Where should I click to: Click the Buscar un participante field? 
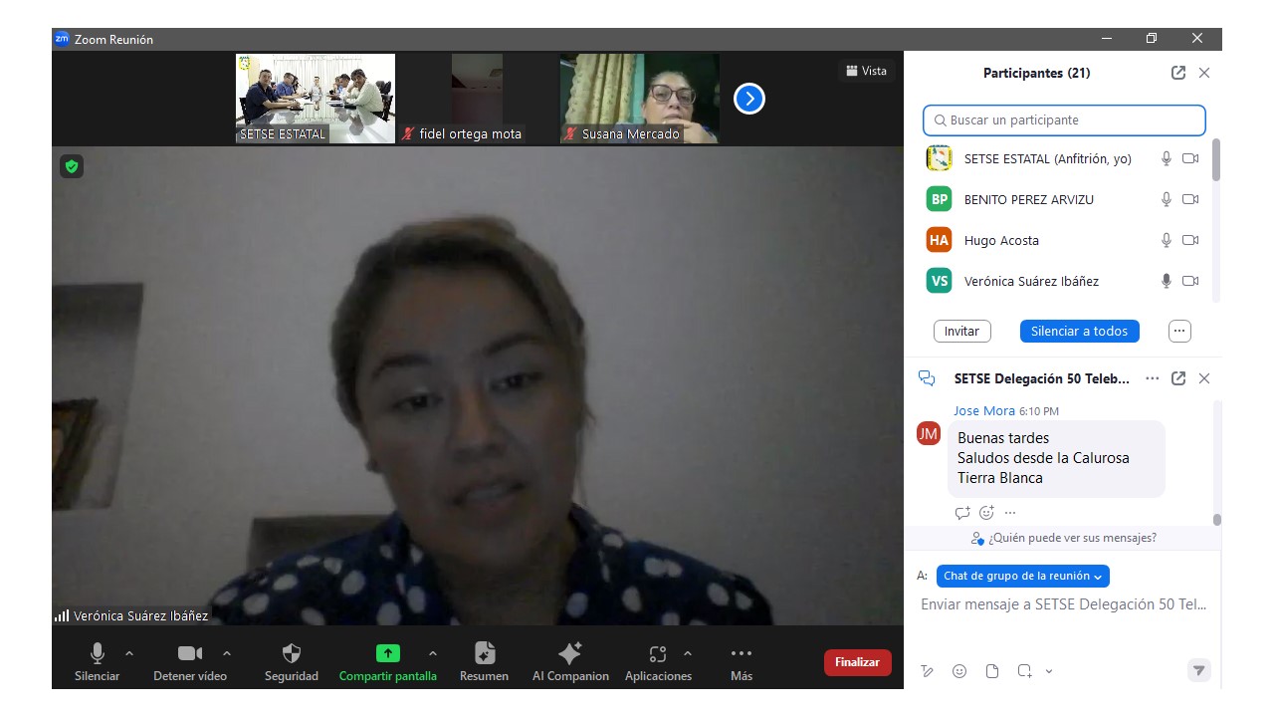point(1064,119)
